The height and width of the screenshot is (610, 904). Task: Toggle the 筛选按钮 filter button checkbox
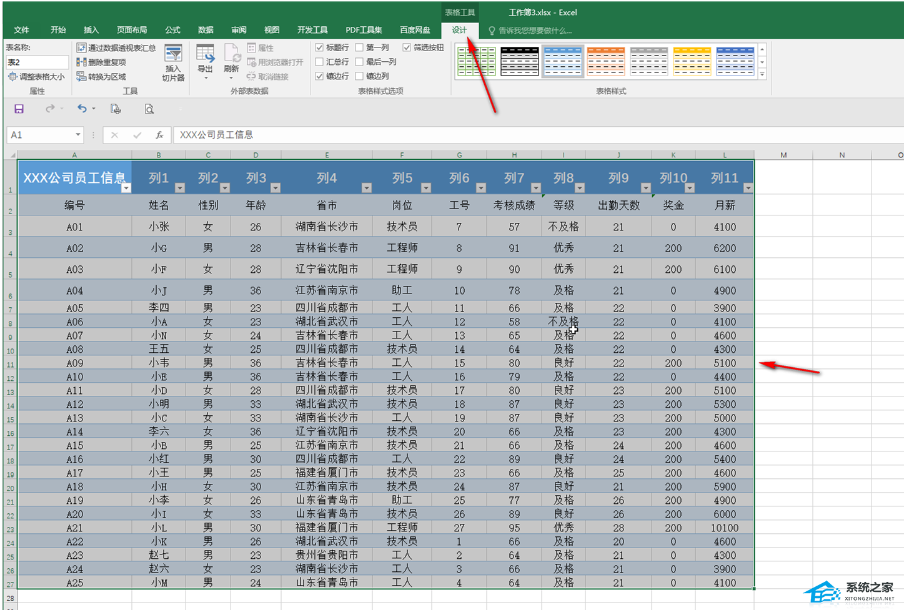click(407, 47)
